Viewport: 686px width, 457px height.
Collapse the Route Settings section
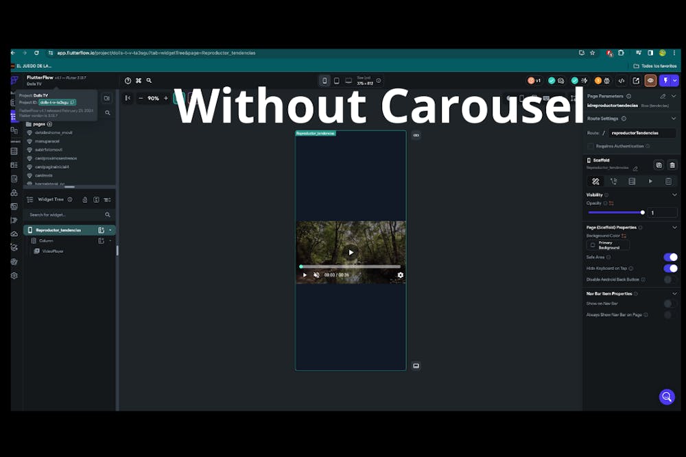pyautogui.click(x=674, y=118)
